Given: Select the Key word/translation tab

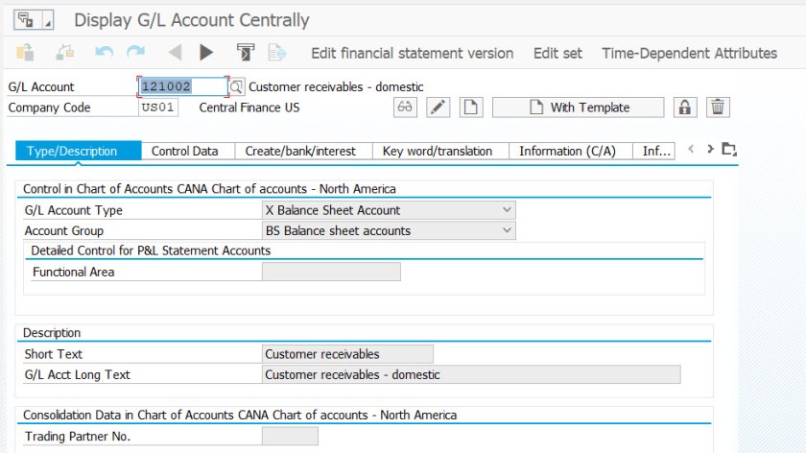Looking at the screenshot, I should click(438, 151).
